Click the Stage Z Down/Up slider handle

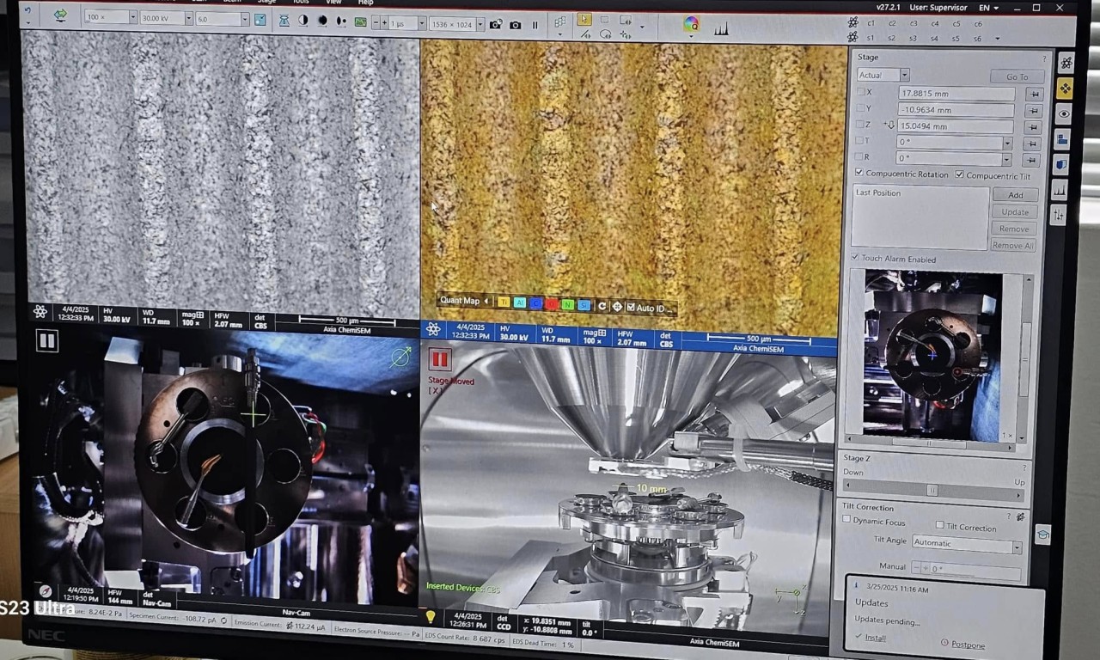pyautogui.click(x=932, y=489)
